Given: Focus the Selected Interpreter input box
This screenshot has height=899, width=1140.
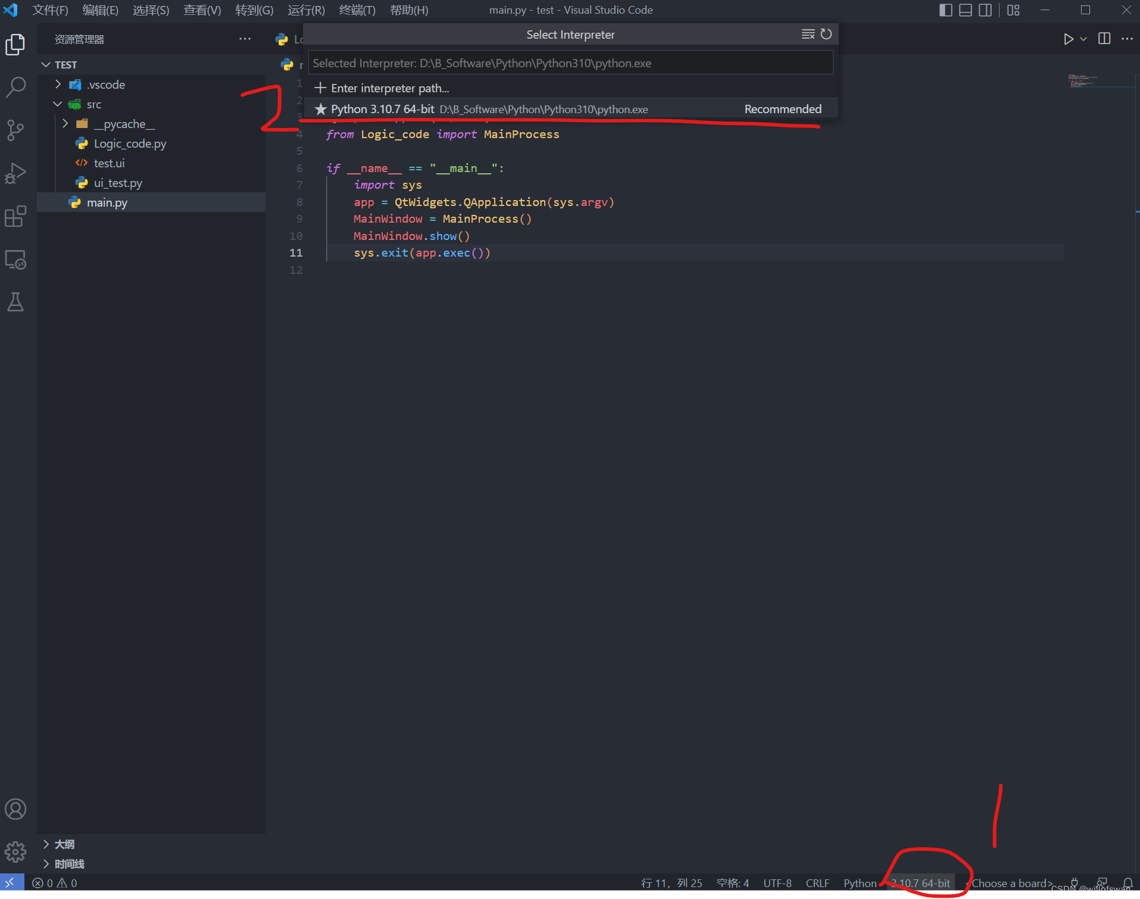Looking at the screenshot, I should click(x=570, y=63).
